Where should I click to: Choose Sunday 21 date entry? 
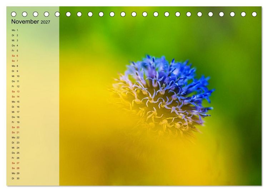pos(16,133)
